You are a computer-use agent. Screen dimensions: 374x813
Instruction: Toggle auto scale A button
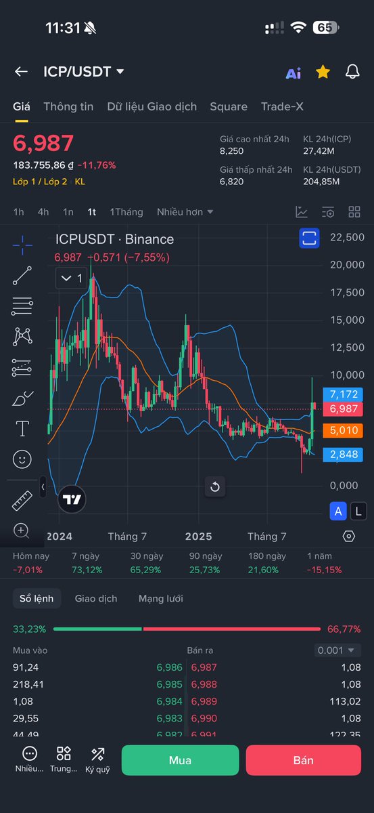[x=338, y=512]
